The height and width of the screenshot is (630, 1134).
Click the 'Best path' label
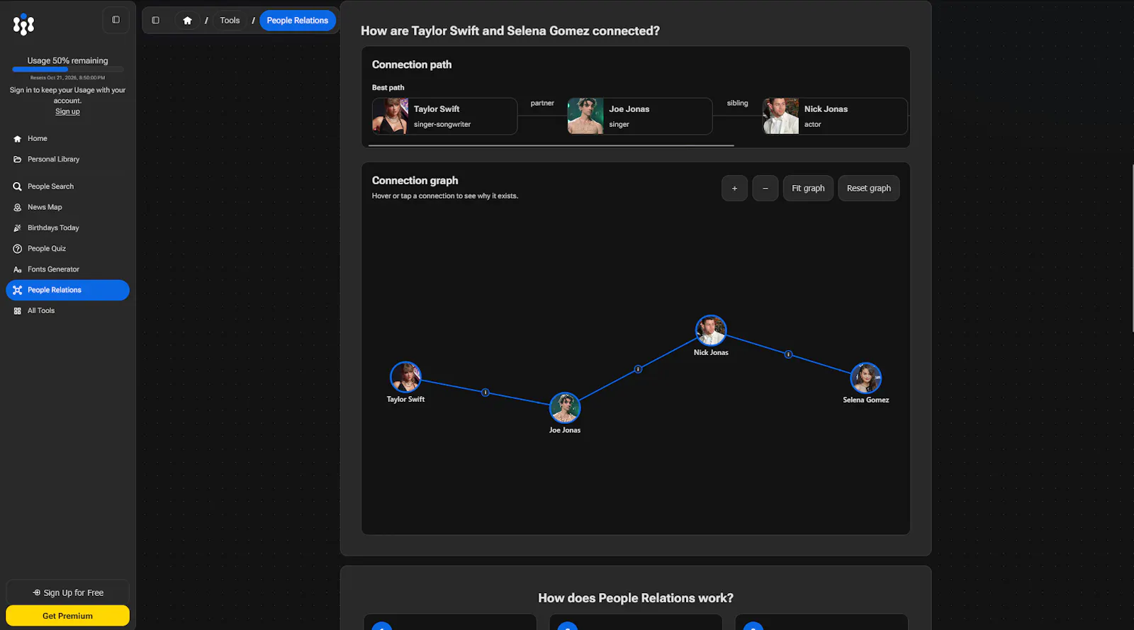point(388,88)
